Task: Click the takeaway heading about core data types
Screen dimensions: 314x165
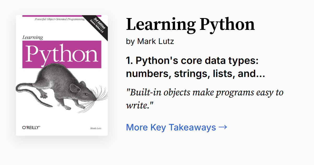Action: 192,67
